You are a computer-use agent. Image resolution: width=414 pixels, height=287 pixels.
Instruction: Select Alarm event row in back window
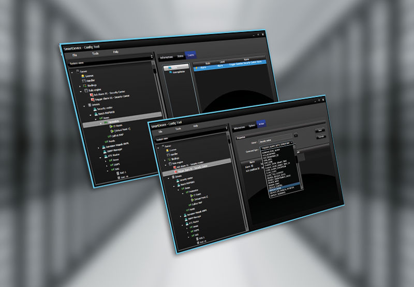[x=230, y=66]
